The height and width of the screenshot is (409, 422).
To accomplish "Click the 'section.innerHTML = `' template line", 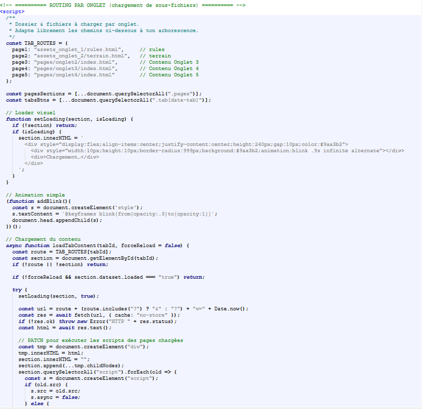I will (51, 138).
